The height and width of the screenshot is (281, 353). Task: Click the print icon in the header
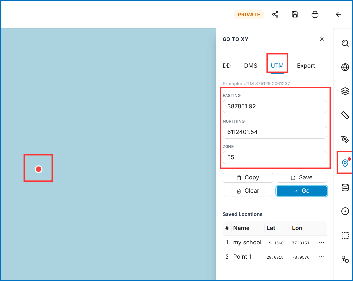click(315, 14)
